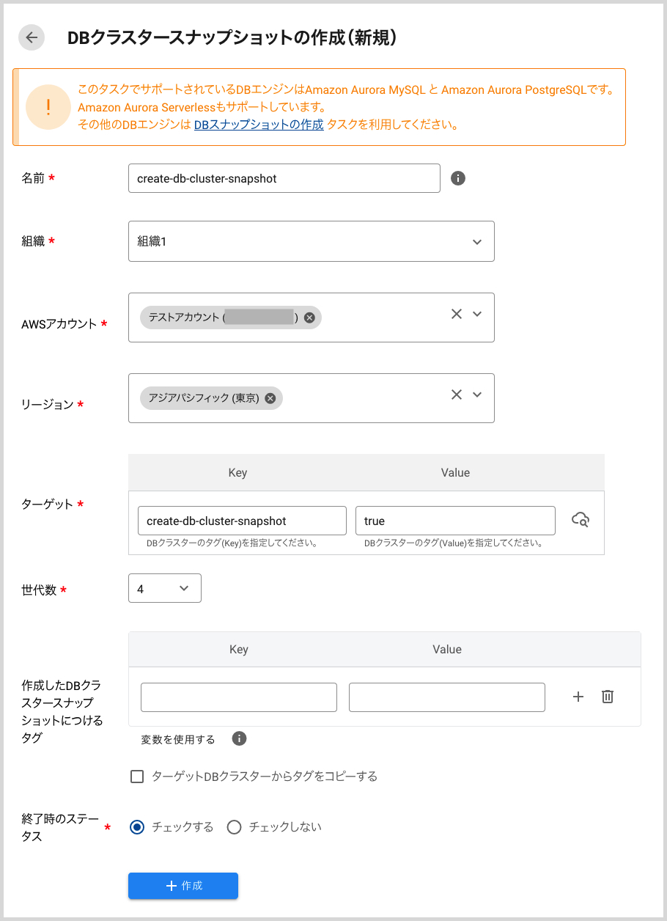Enable ターゲットDBクラスターからタグをコピーする checkbox
The height and width of the screenshot is (921, 667).
click(137, 777)
